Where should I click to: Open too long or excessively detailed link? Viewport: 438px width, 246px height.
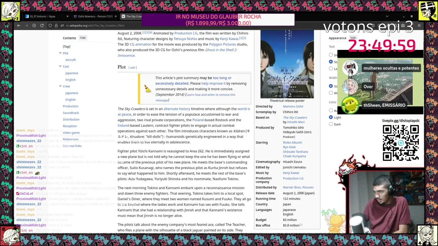pyautogui.click(x=193, y=81)
